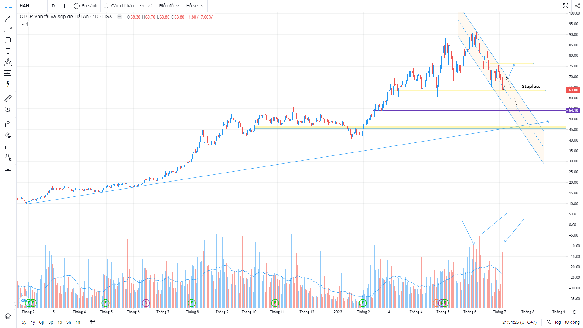Open the go to date calendar icon
The image size is (583, 328).
[x=93, y=322]
